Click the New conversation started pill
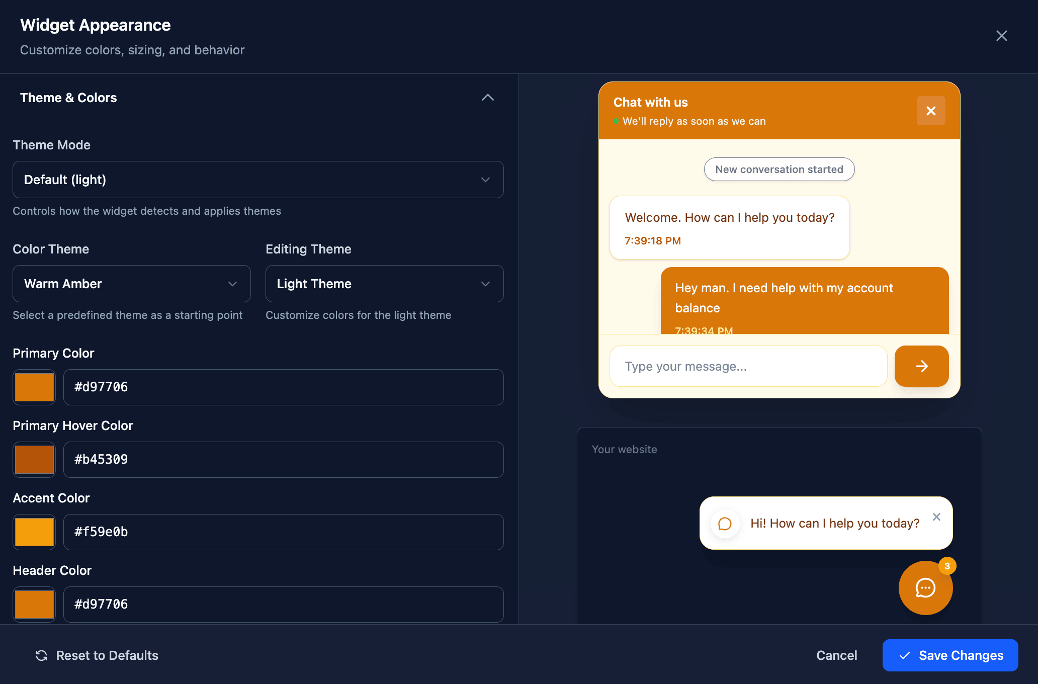 (x=779, y=169)
